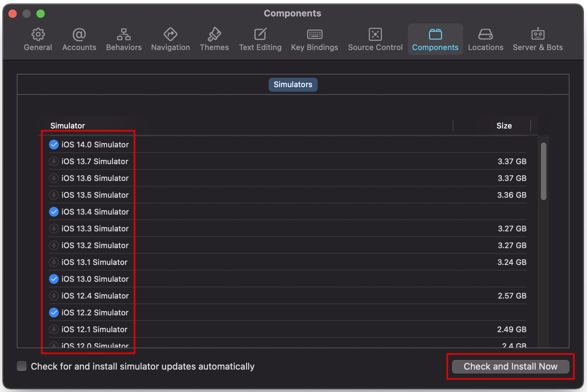The image size is (587, 392).
Task: Download the iOS 13.7 Simulator
Action: point(54,161)
